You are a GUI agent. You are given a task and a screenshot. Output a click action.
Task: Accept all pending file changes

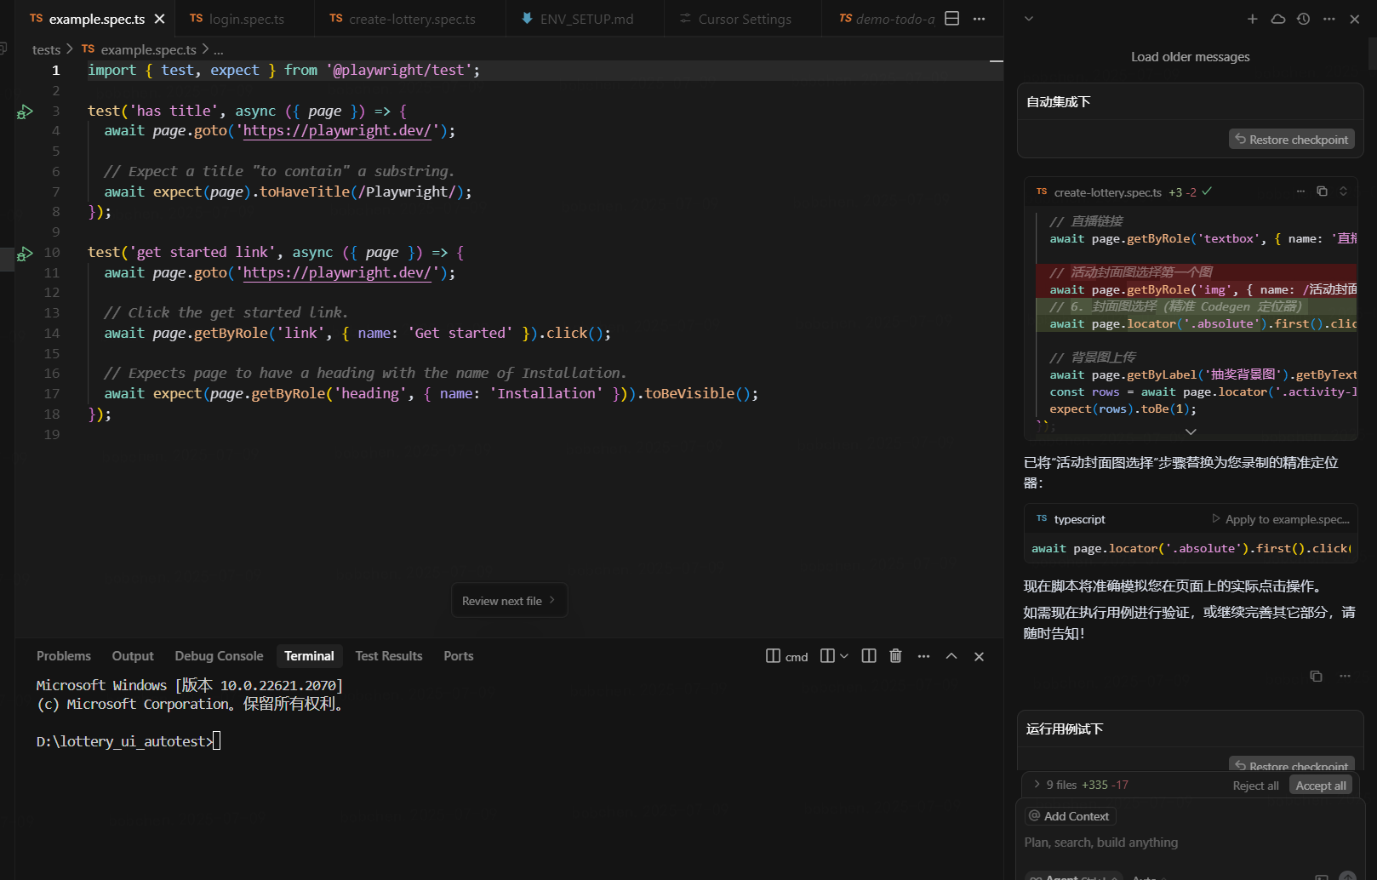coord(1321,786)
